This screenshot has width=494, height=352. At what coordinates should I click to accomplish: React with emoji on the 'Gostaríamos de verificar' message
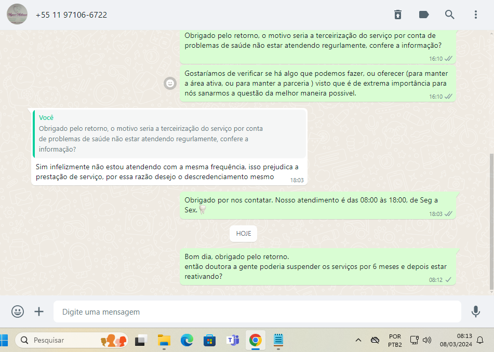[x=169, y=83]
